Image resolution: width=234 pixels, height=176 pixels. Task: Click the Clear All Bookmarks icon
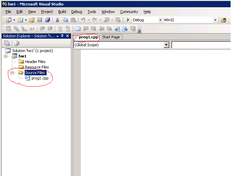coord(133,28)
